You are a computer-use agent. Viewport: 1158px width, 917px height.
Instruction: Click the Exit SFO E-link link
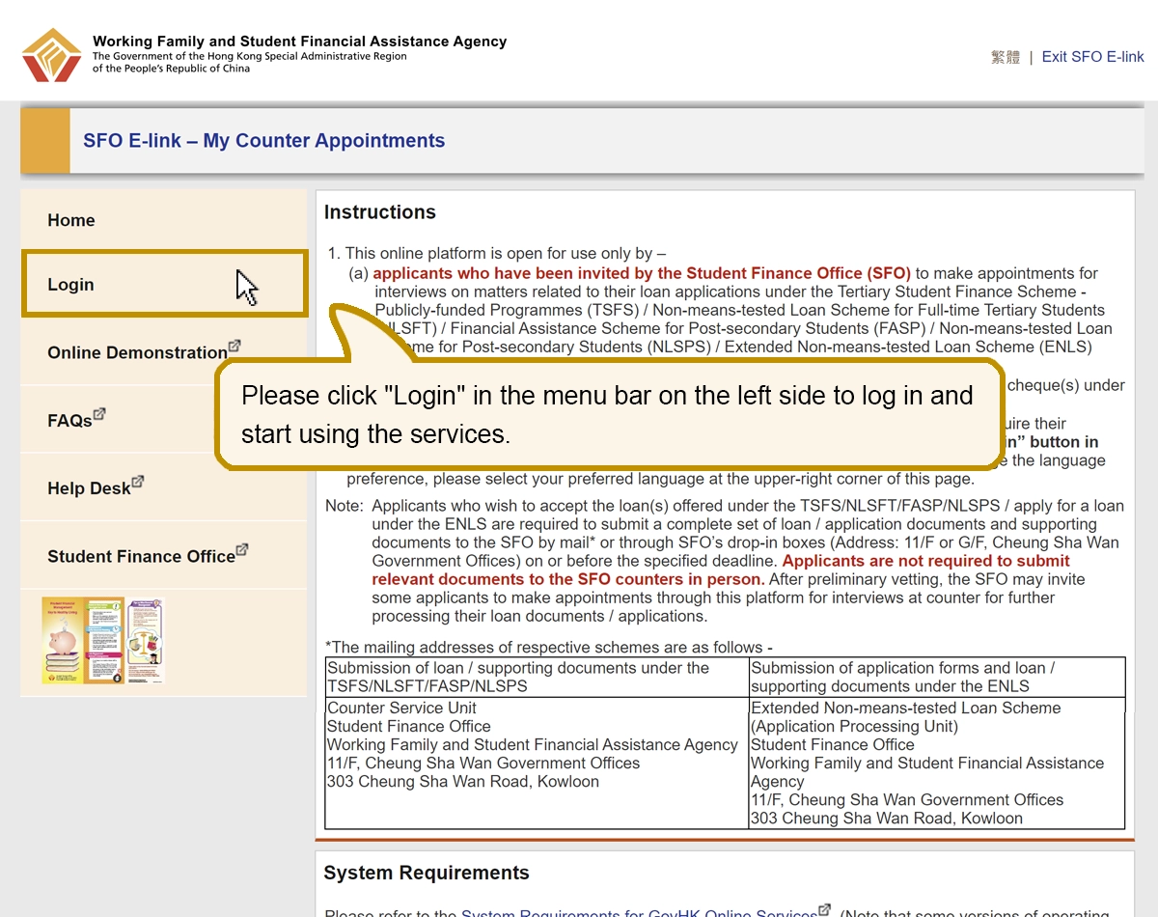coord(1092,57)
